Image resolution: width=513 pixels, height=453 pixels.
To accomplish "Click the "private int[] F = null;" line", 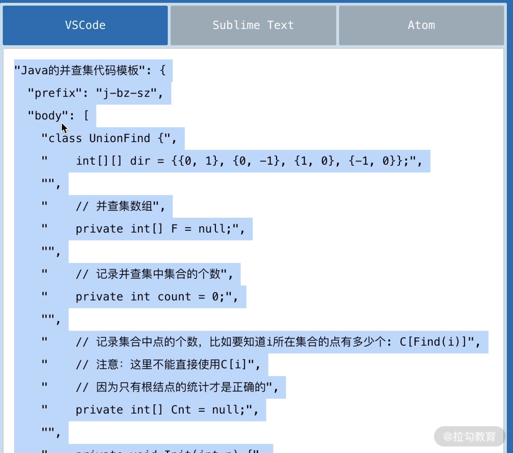I will pos(143,229).
